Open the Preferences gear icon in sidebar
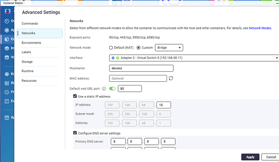This screenshot has width=279, height=162. pyautogui.click(x=6, y=92)
